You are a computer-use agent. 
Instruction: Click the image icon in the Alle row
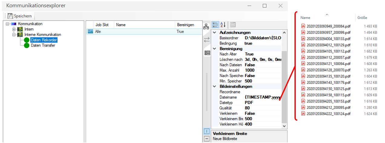tap(90, 31)
